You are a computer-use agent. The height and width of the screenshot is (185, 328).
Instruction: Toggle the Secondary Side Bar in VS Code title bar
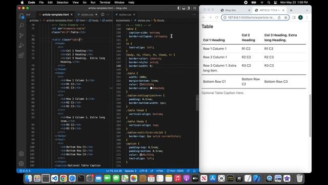click(x=188, y=8)
